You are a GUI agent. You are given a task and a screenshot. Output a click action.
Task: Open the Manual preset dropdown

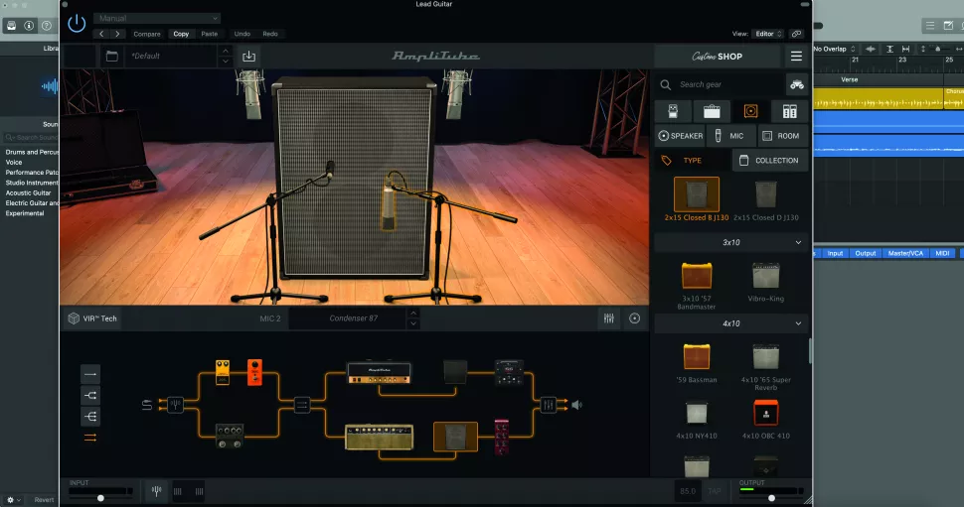pos(158,18)
